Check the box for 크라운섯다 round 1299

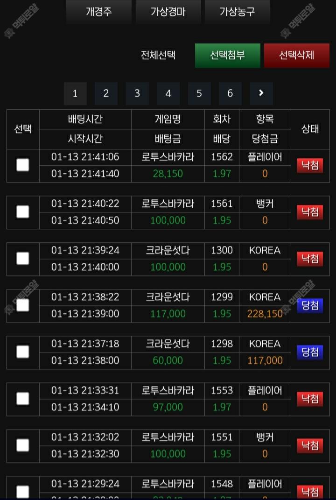tap(23, 305)
